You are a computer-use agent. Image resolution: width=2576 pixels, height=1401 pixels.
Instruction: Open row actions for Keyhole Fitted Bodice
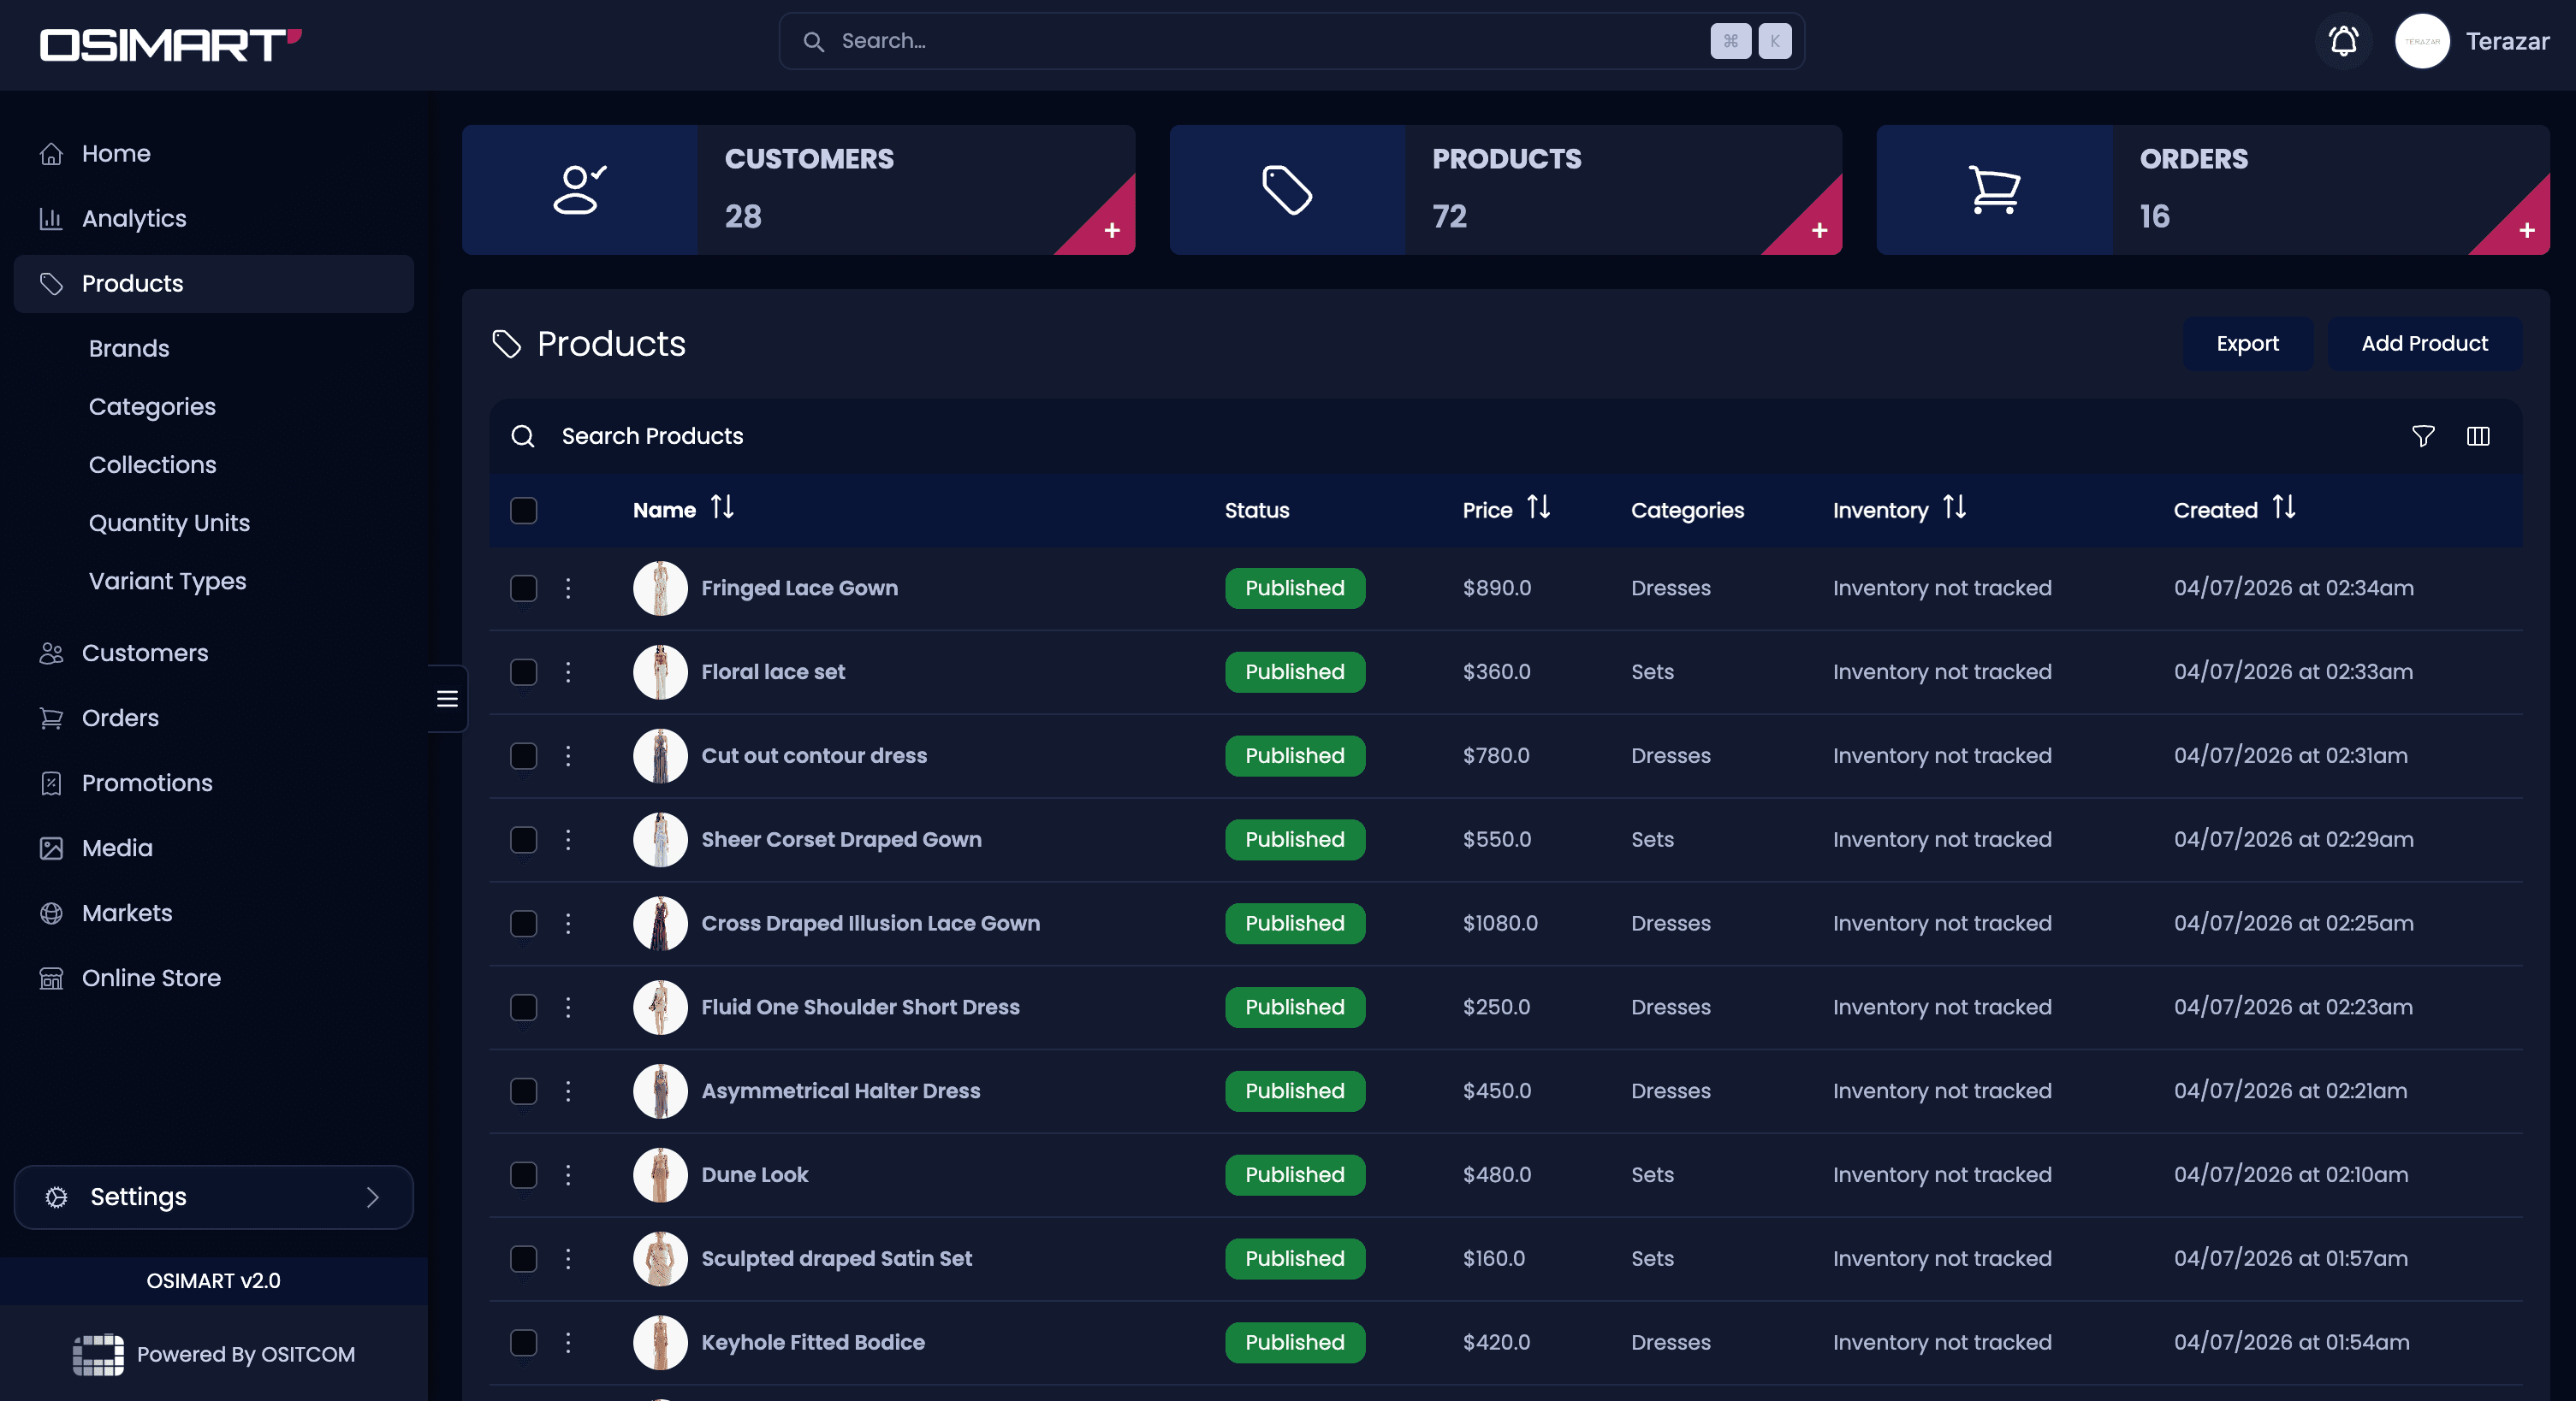tap(568, 1342)
